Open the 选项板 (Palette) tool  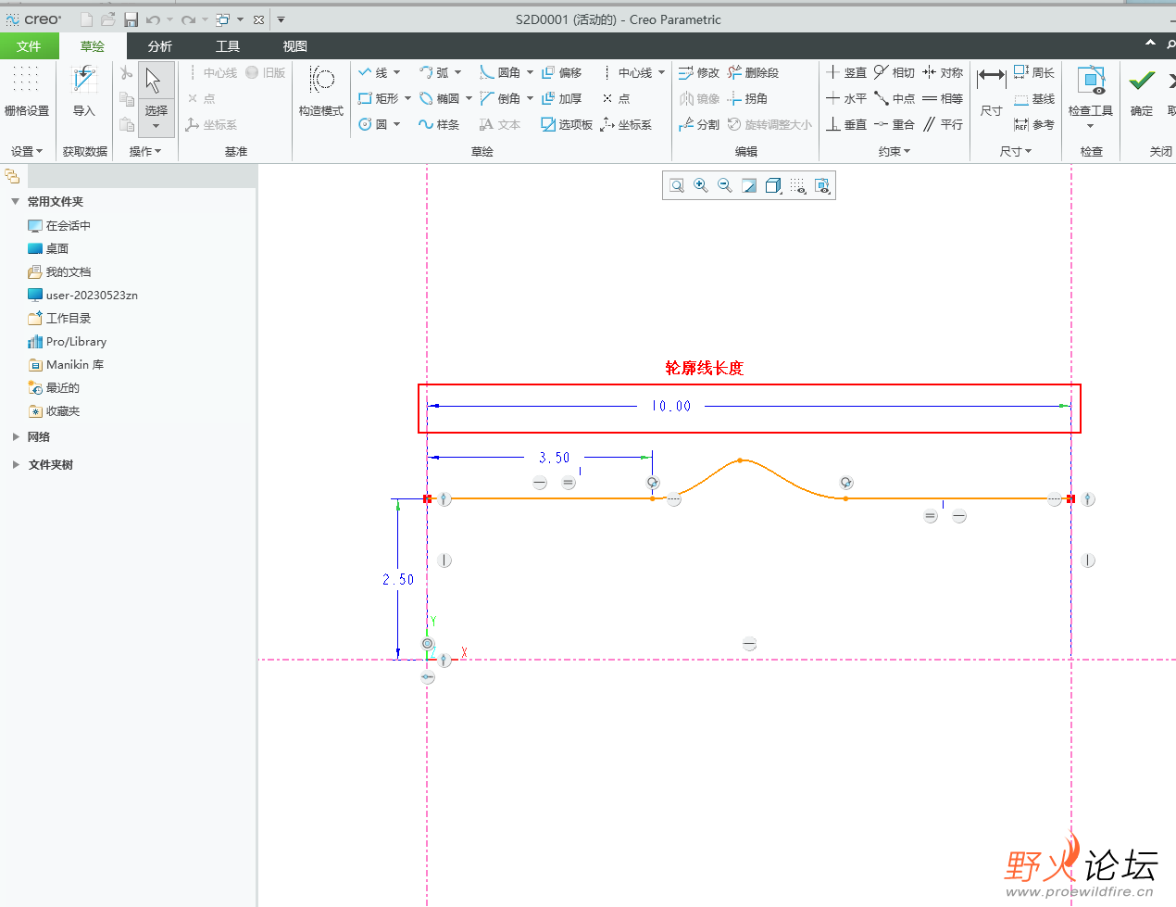567,124
